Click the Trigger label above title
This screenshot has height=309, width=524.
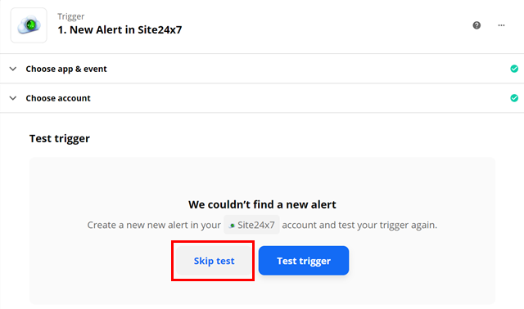coord(71,16)
